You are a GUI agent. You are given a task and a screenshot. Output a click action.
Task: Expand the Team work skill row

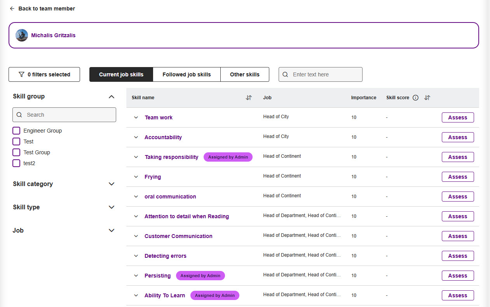point(136,117)
